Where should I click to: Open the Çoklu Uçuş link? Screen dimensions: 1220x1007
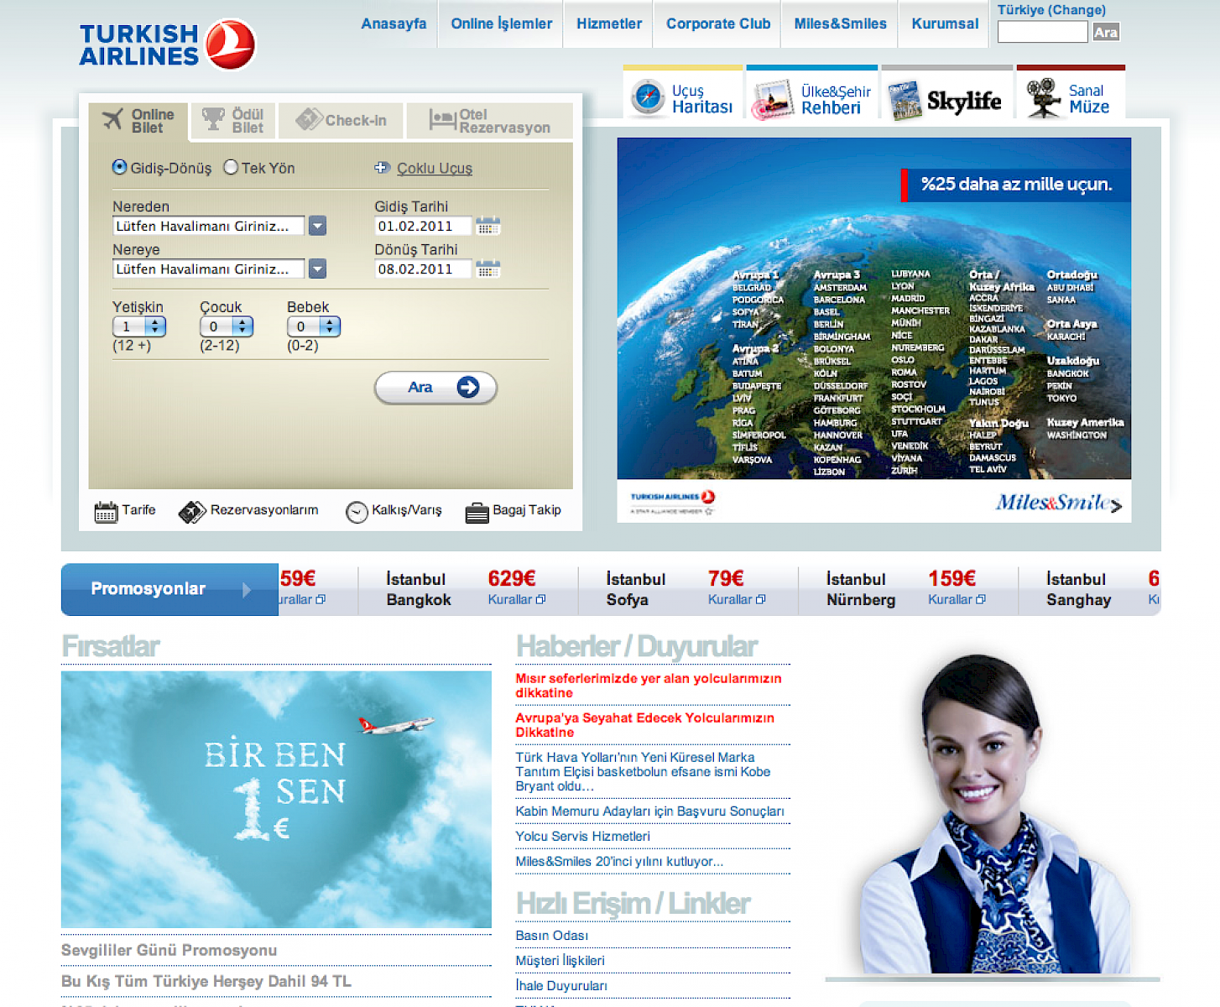(x=434, y=168)
